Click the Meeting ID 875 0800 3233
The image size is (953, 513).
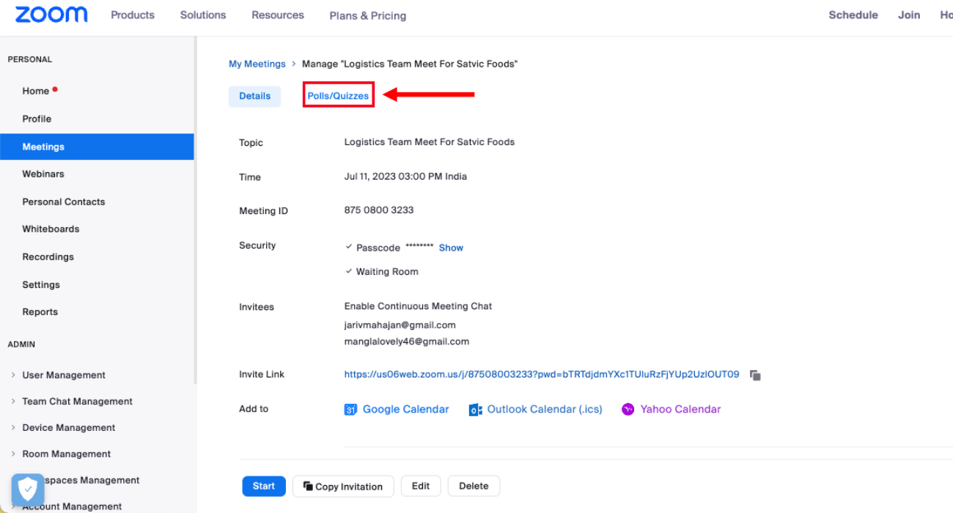pyautogui.click(x=379, y=210)
